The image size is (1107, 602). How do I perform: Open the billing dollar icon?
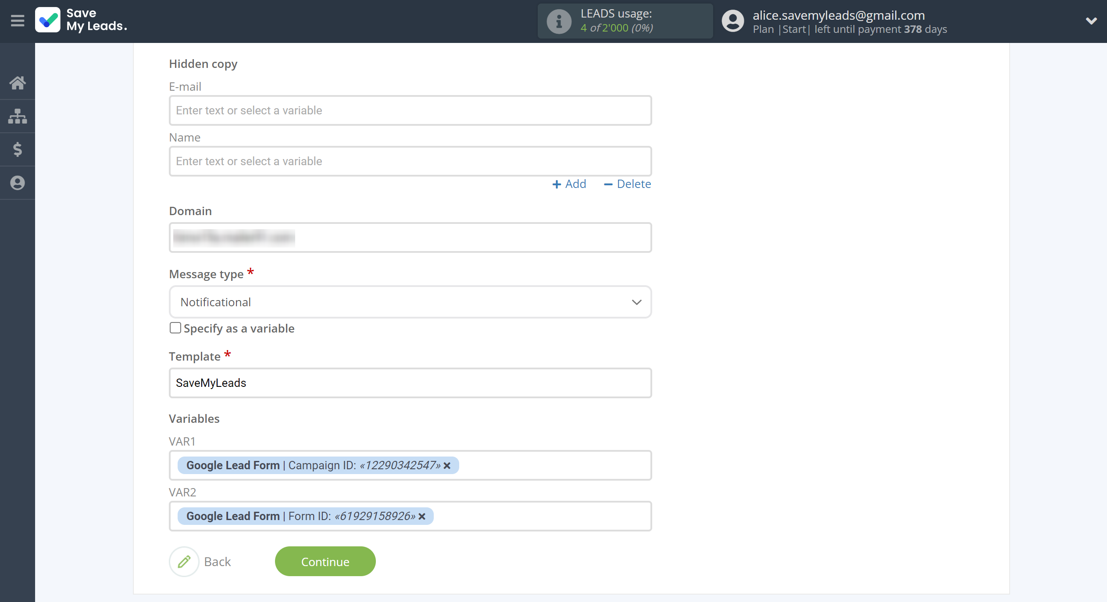tap(18, 149)
